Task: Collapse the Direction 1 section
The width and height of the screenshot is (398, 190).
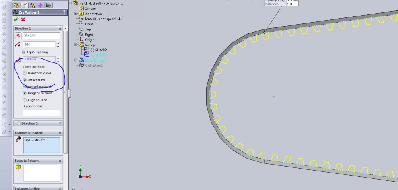Action: [x=60, y=29]
